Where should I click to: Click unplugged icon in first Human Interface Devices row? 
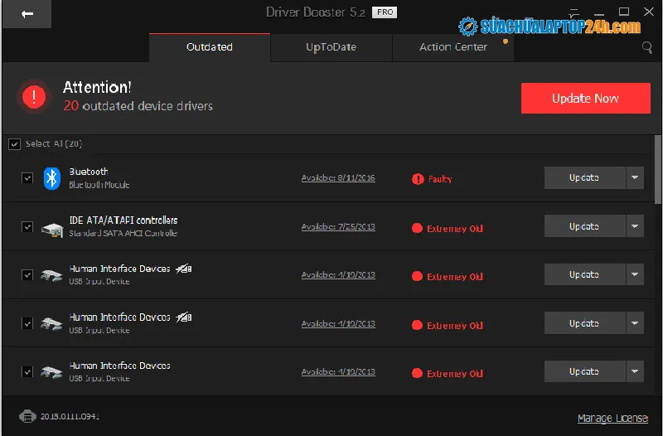[184, 268]
